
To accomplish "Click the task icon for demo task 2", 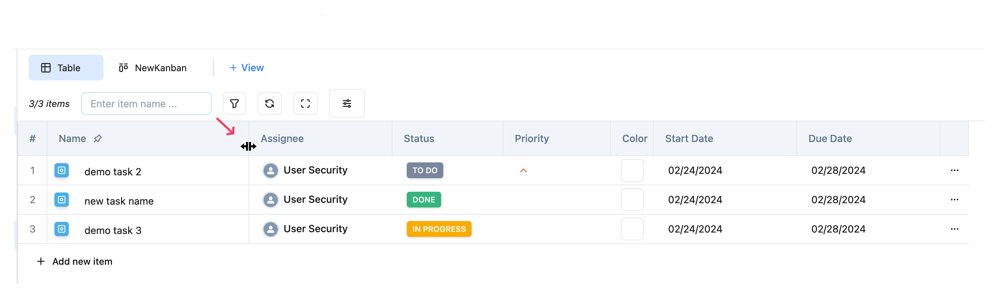I will pos(61,171).
